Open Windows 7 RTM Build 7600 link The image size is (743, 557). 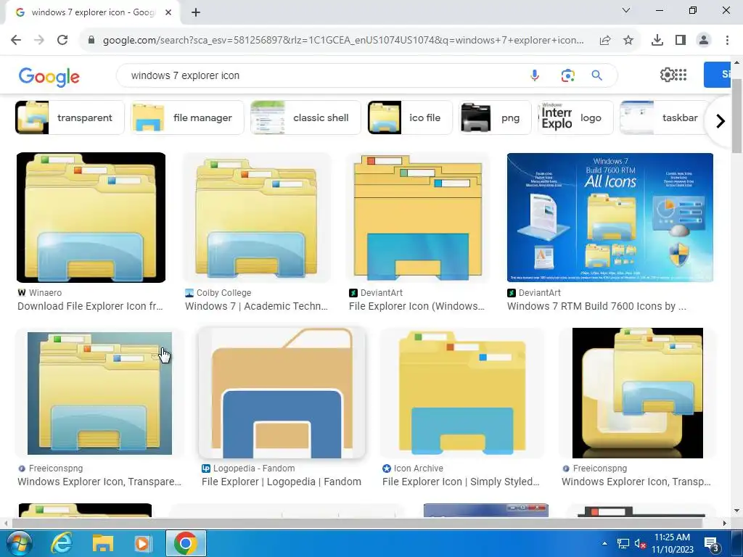[596, 306]
